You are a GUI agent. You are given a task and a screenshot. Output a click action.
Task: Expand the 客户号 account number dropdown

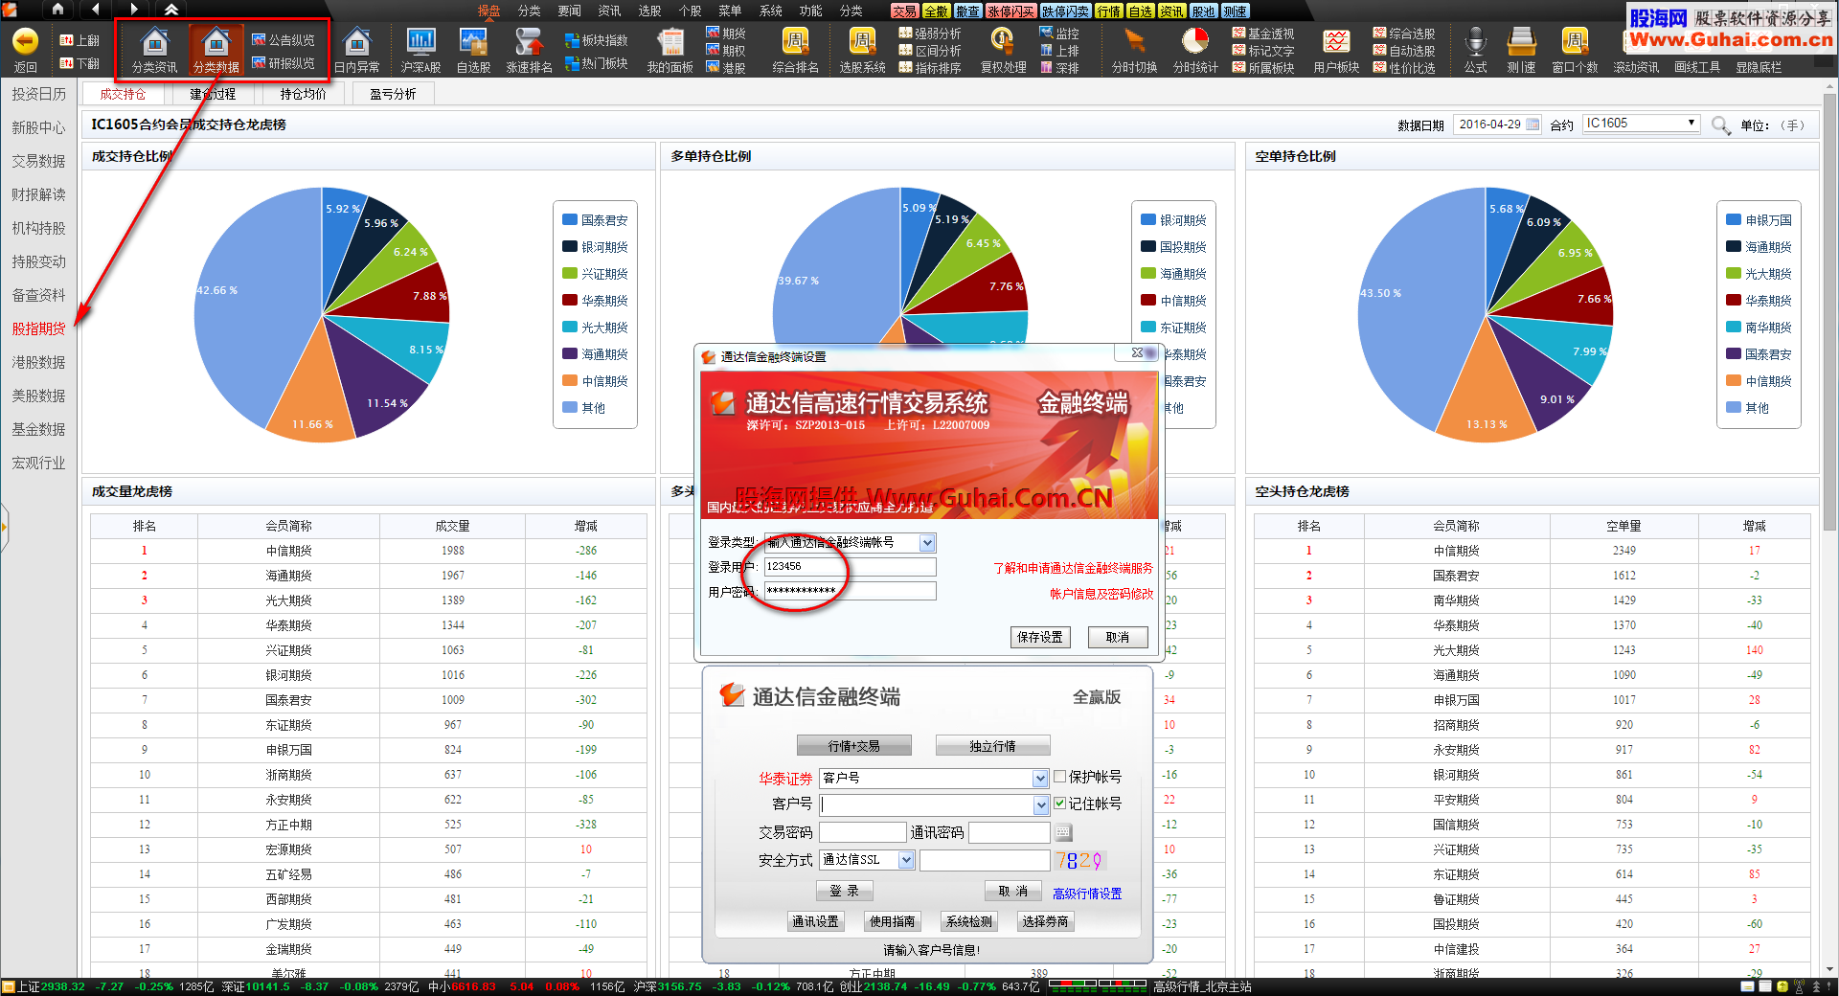pyautogui.click(x=1041, y=805)
